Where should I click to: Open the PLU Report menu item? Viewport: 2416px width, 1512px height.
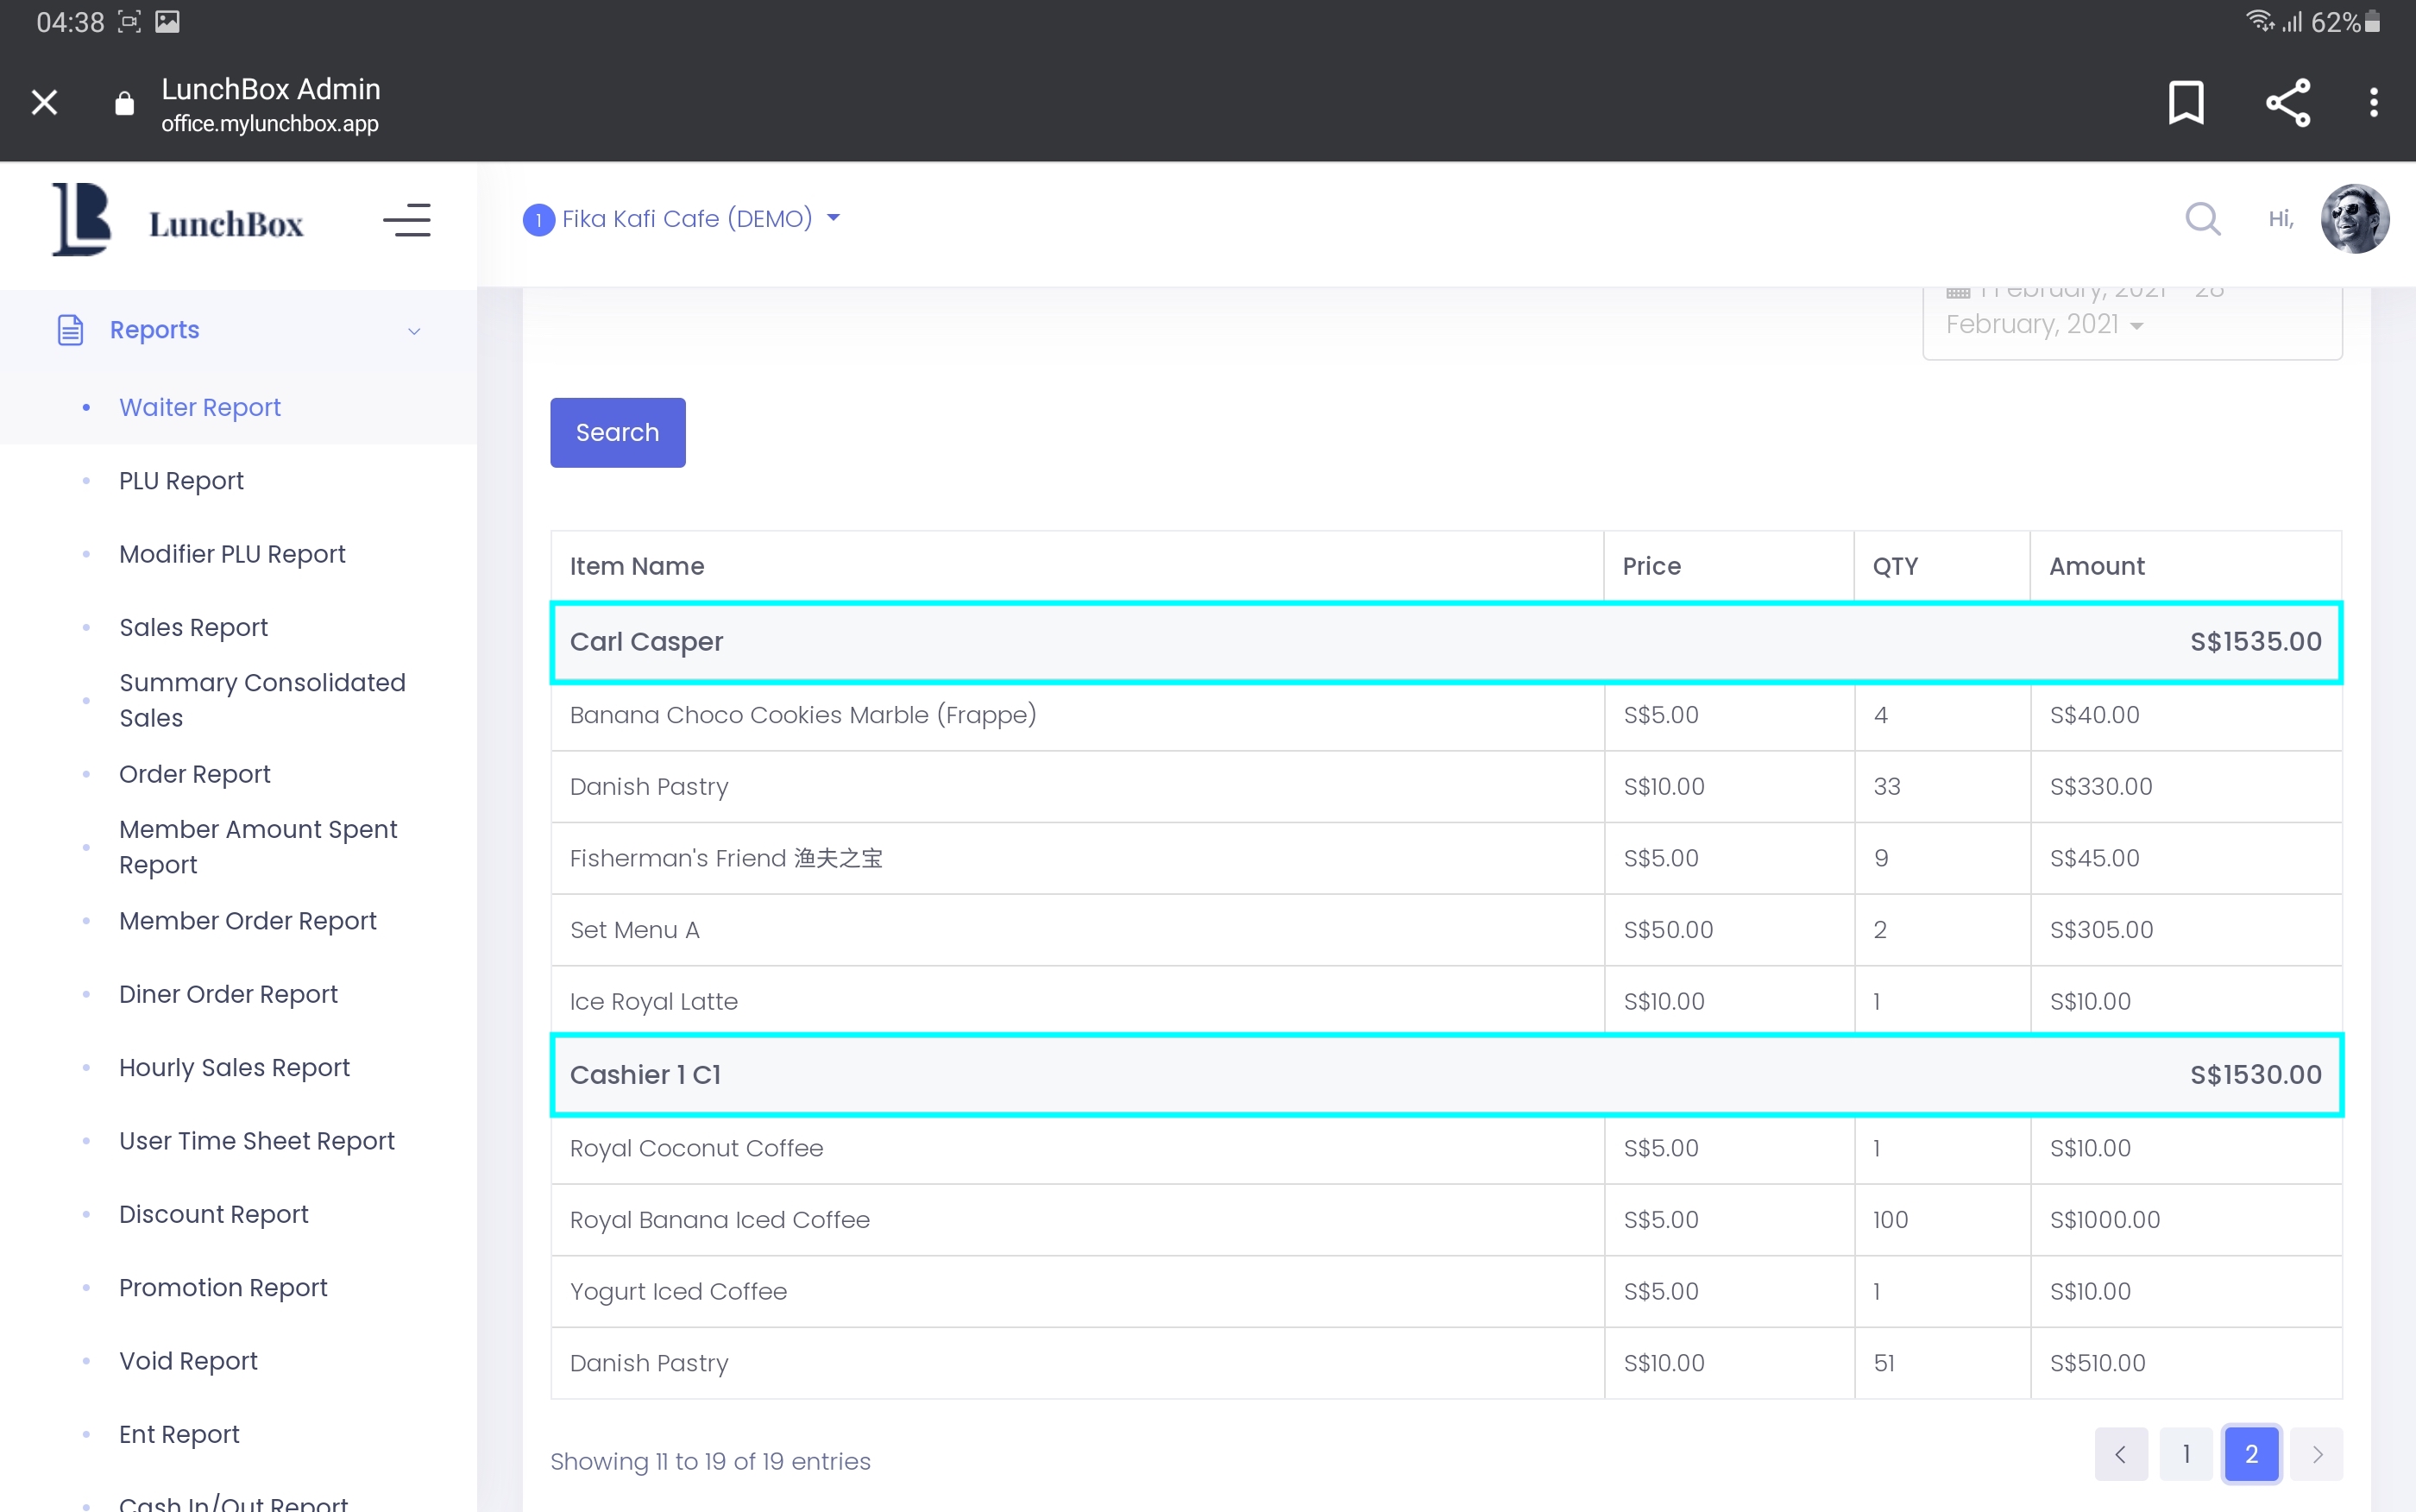click(181, 481)
